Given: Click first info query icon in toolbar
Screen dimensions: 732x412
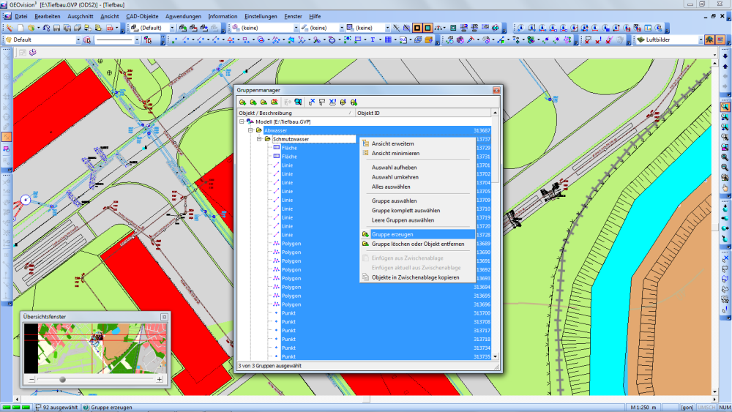Looking at the screenshot, I should (521, 28).
